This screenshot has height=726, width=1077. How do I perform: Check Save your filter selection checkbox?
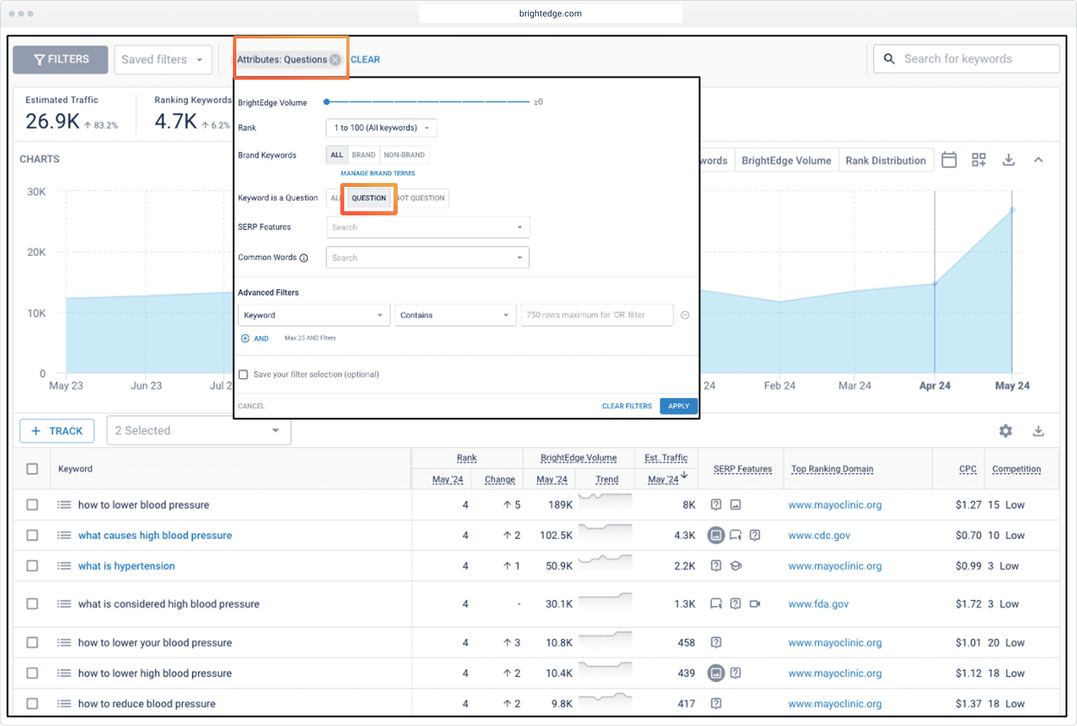click(243, 374)
